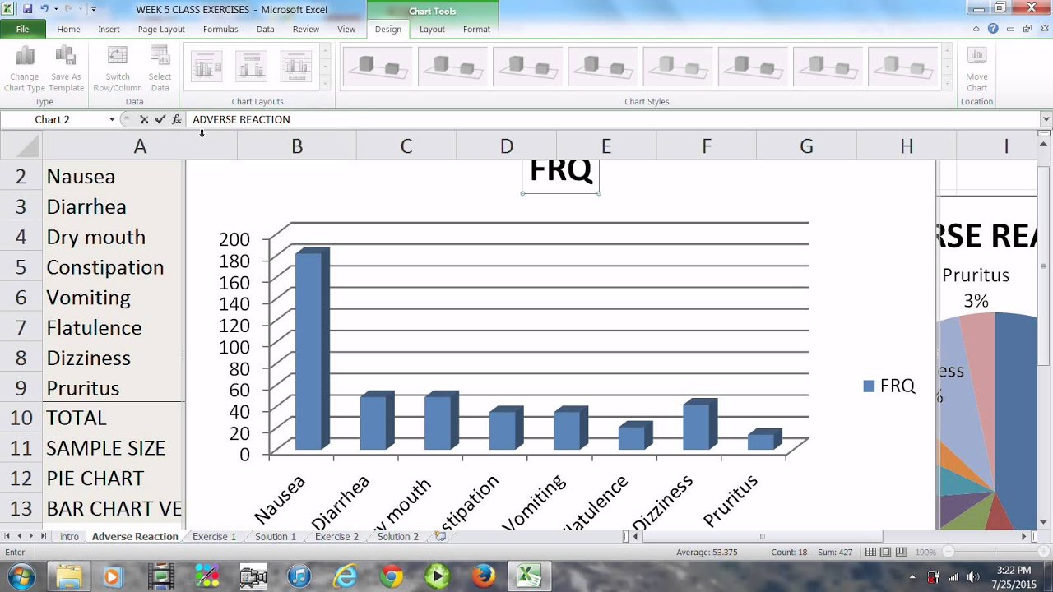Go to next row of Chart Styles
The width and height of the screenshot is (1053, 592).
[x=949, y=67]
